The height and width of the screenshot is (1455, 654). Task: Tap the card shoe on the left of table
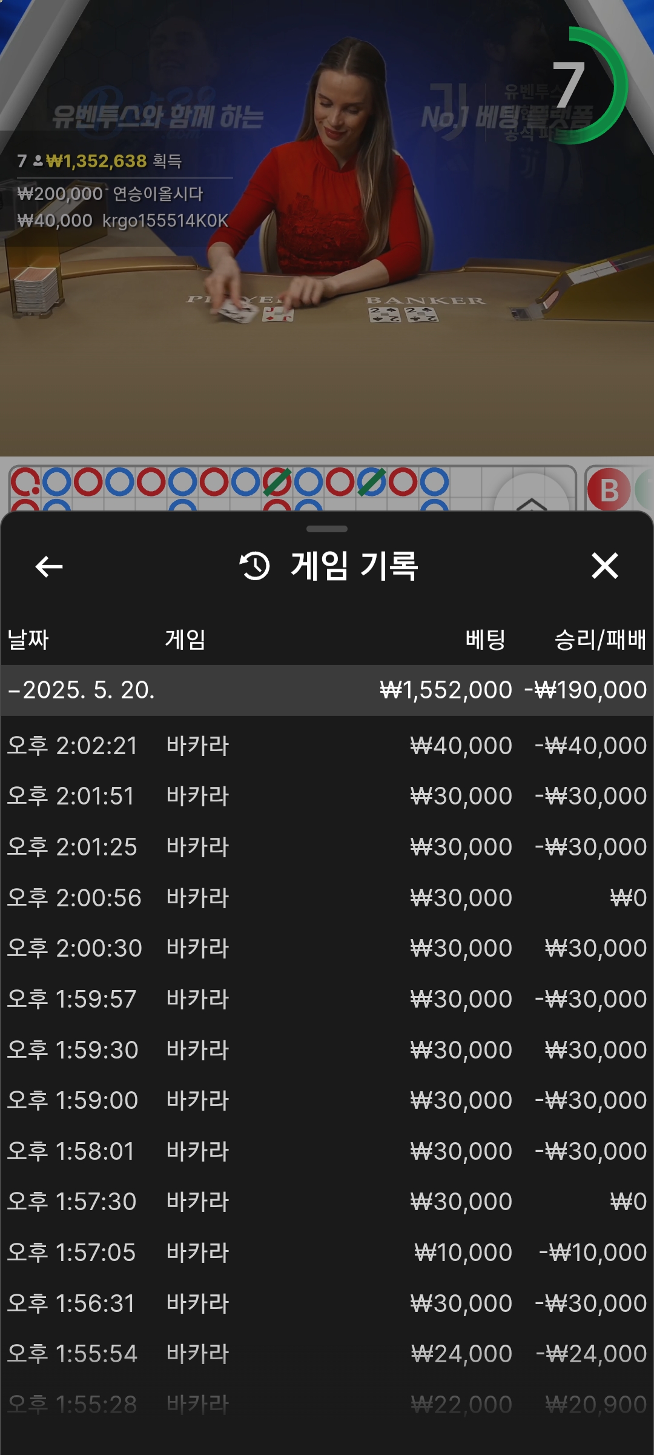click(x=38, y=288)
